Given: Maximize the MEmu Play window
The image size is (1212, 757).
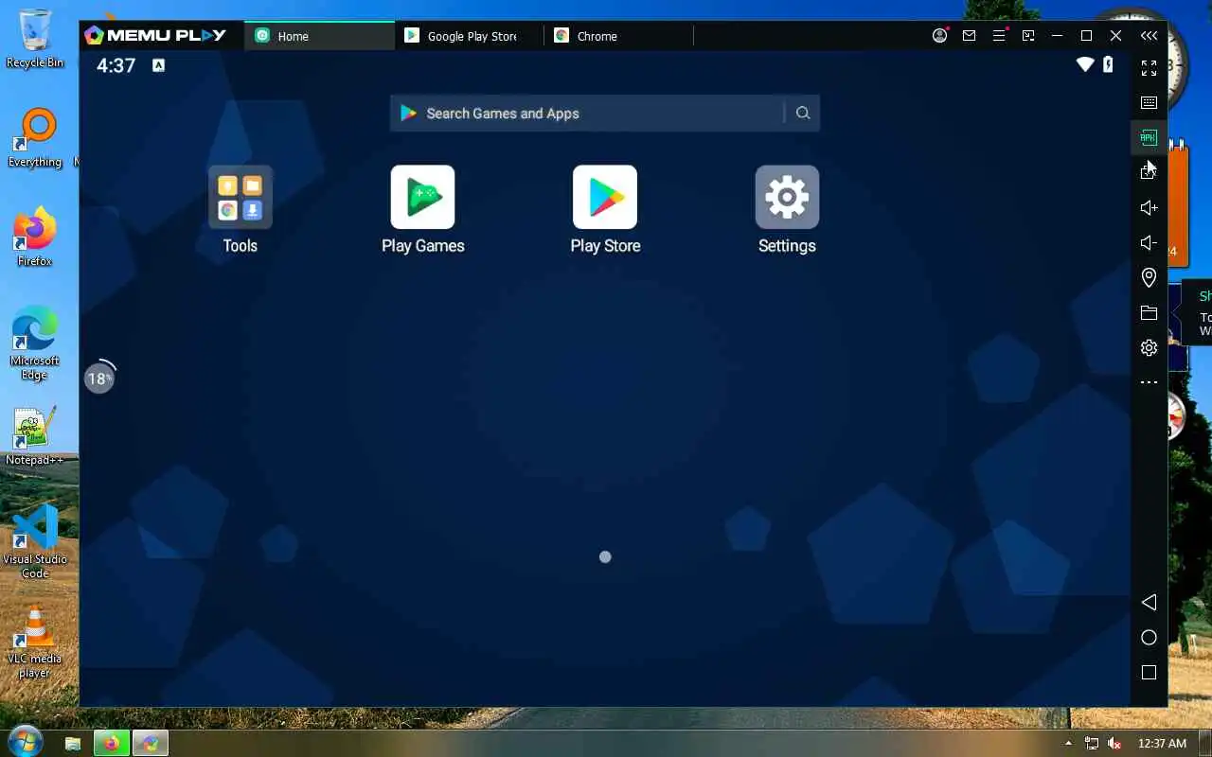Looking at the screenshot, I should [x=1087, y=36].
